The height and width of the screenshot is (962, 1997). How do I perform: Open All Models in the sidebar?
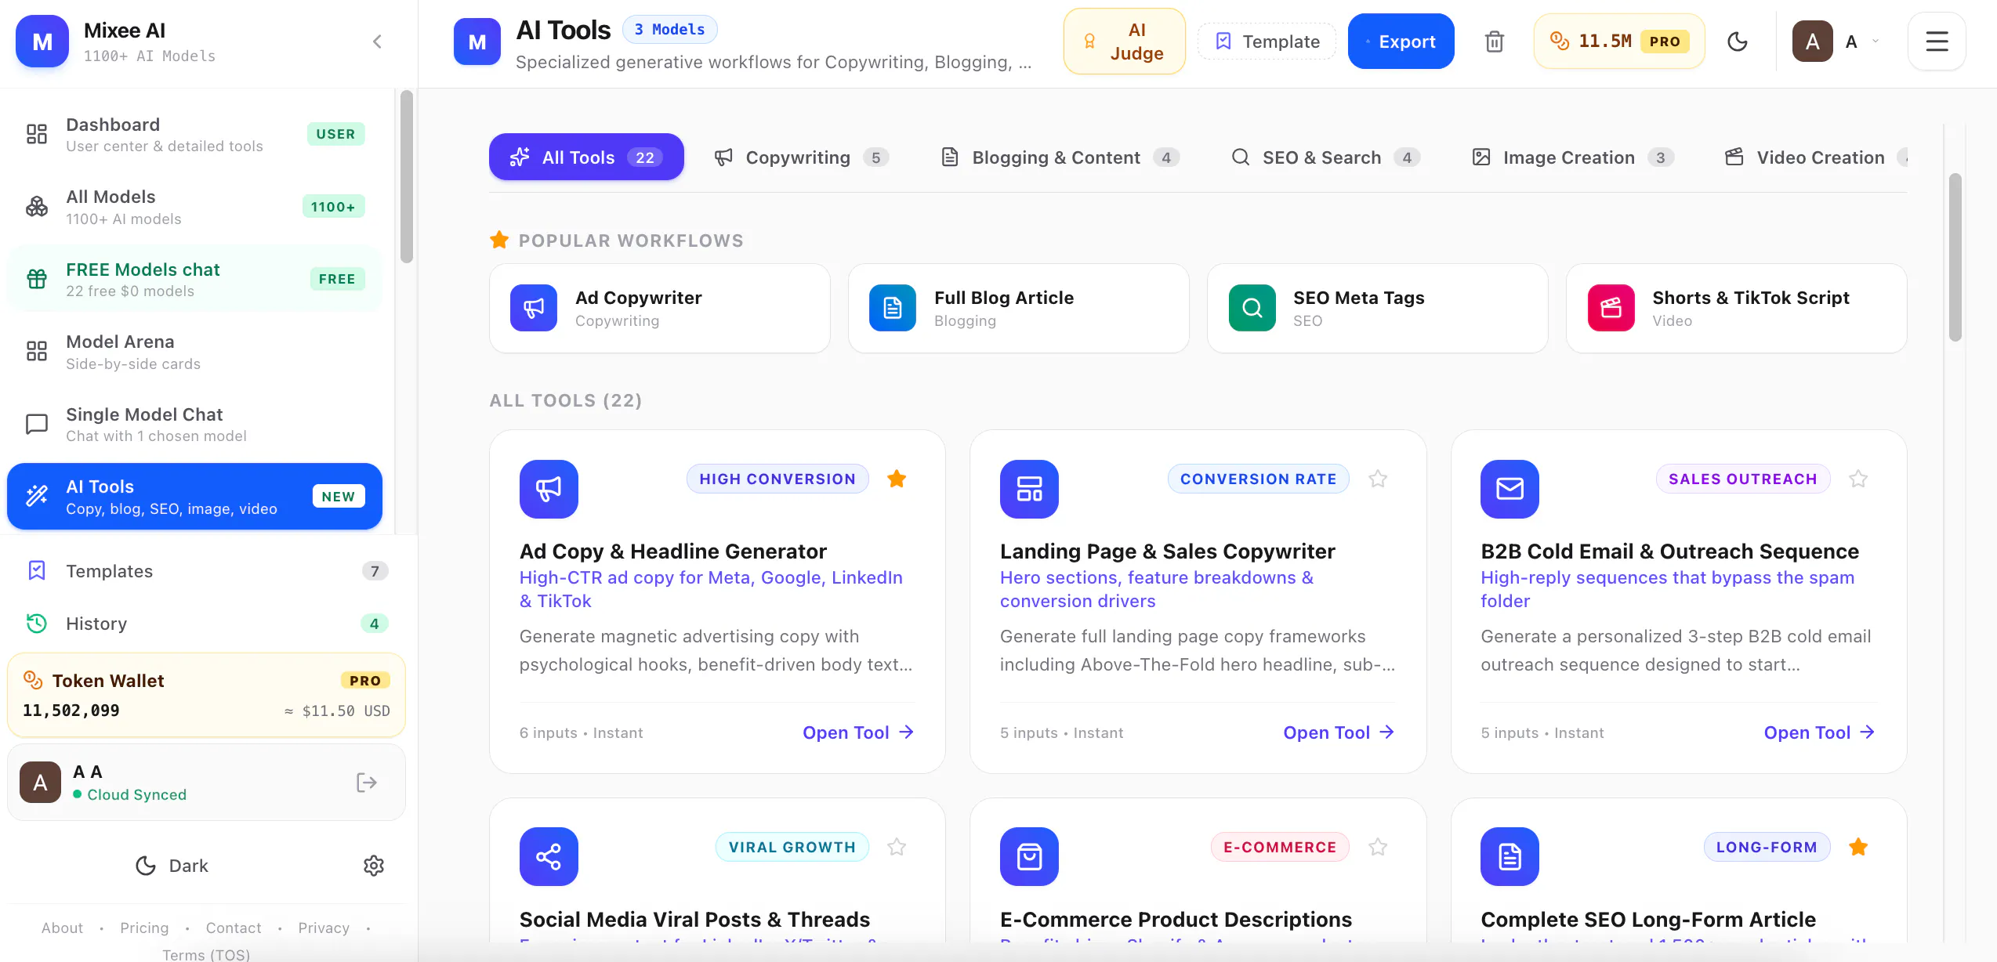click(x=194, y=207)
